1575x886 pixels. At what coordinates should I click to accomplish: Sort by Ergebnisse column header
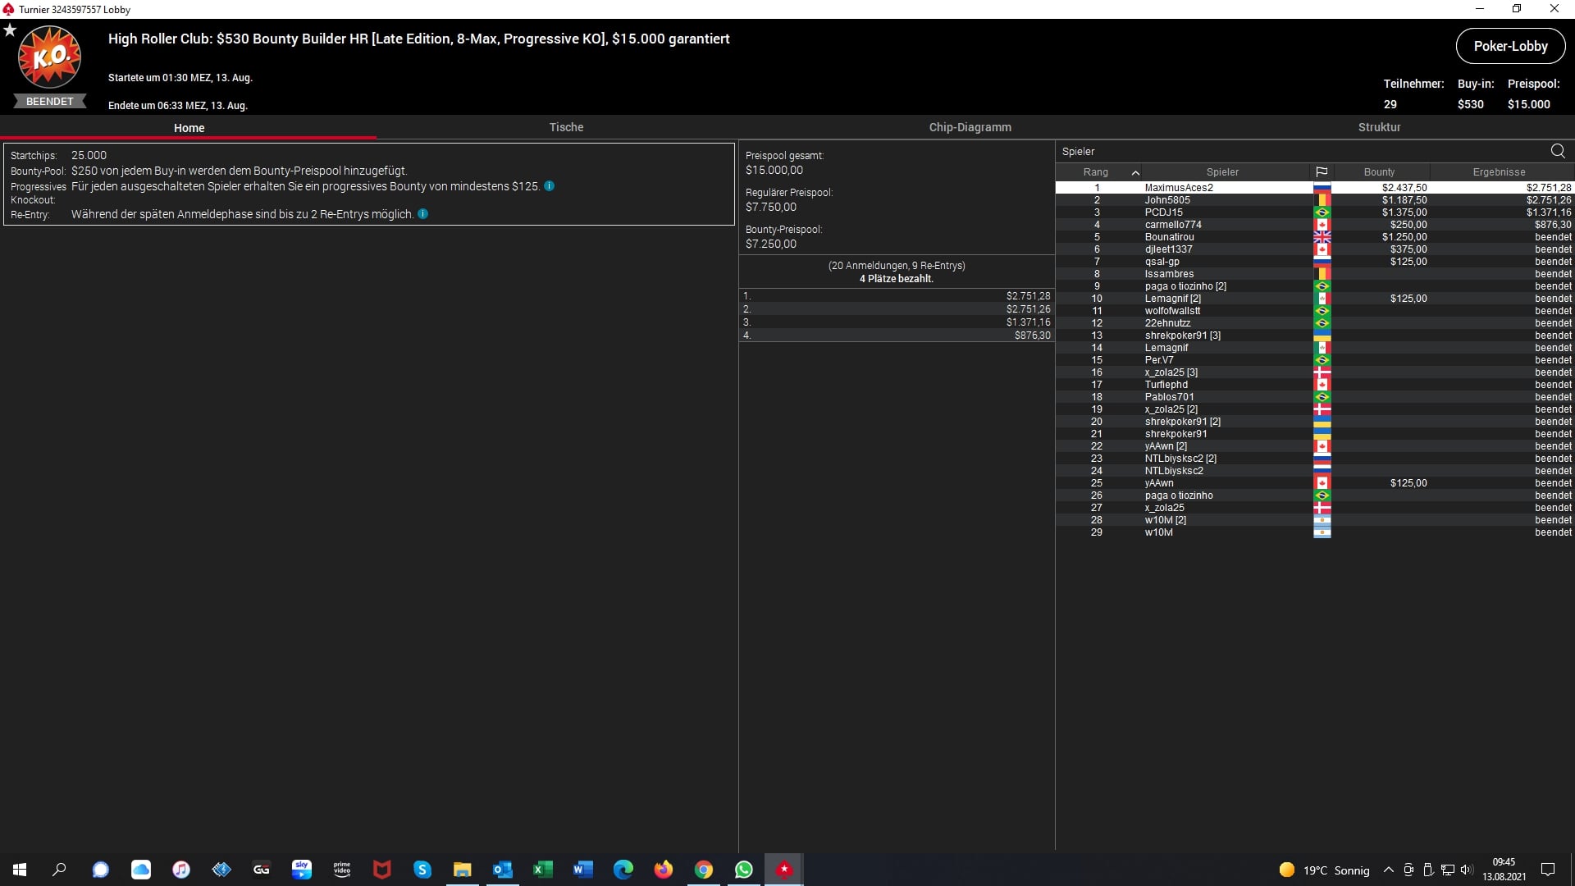[x=1499, y=172]
